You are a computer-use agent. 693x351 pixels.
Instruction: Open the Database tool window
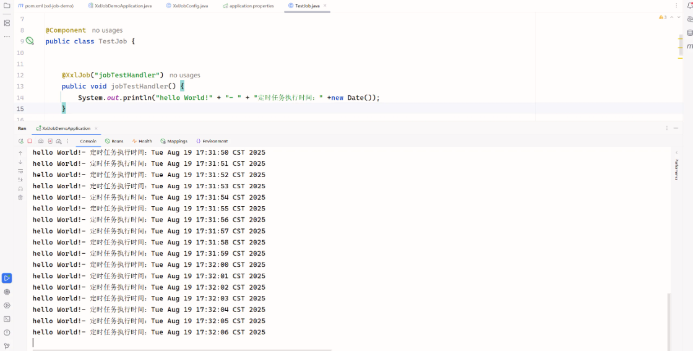pyautogui.click(x=690, y=33)
